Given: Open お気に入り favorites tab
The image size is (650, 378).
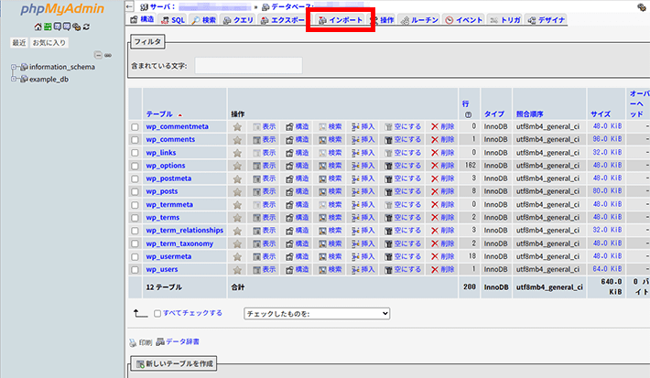Looking at the screenshot, I should [49, 43].
